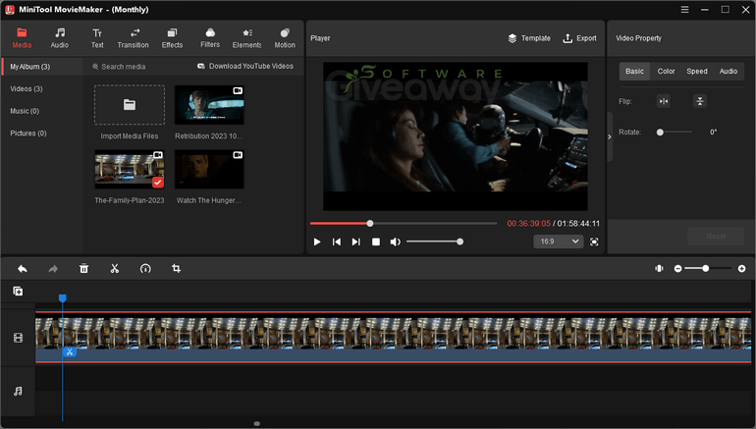
Task: Click the video preview area
Action: coord(456,136)
